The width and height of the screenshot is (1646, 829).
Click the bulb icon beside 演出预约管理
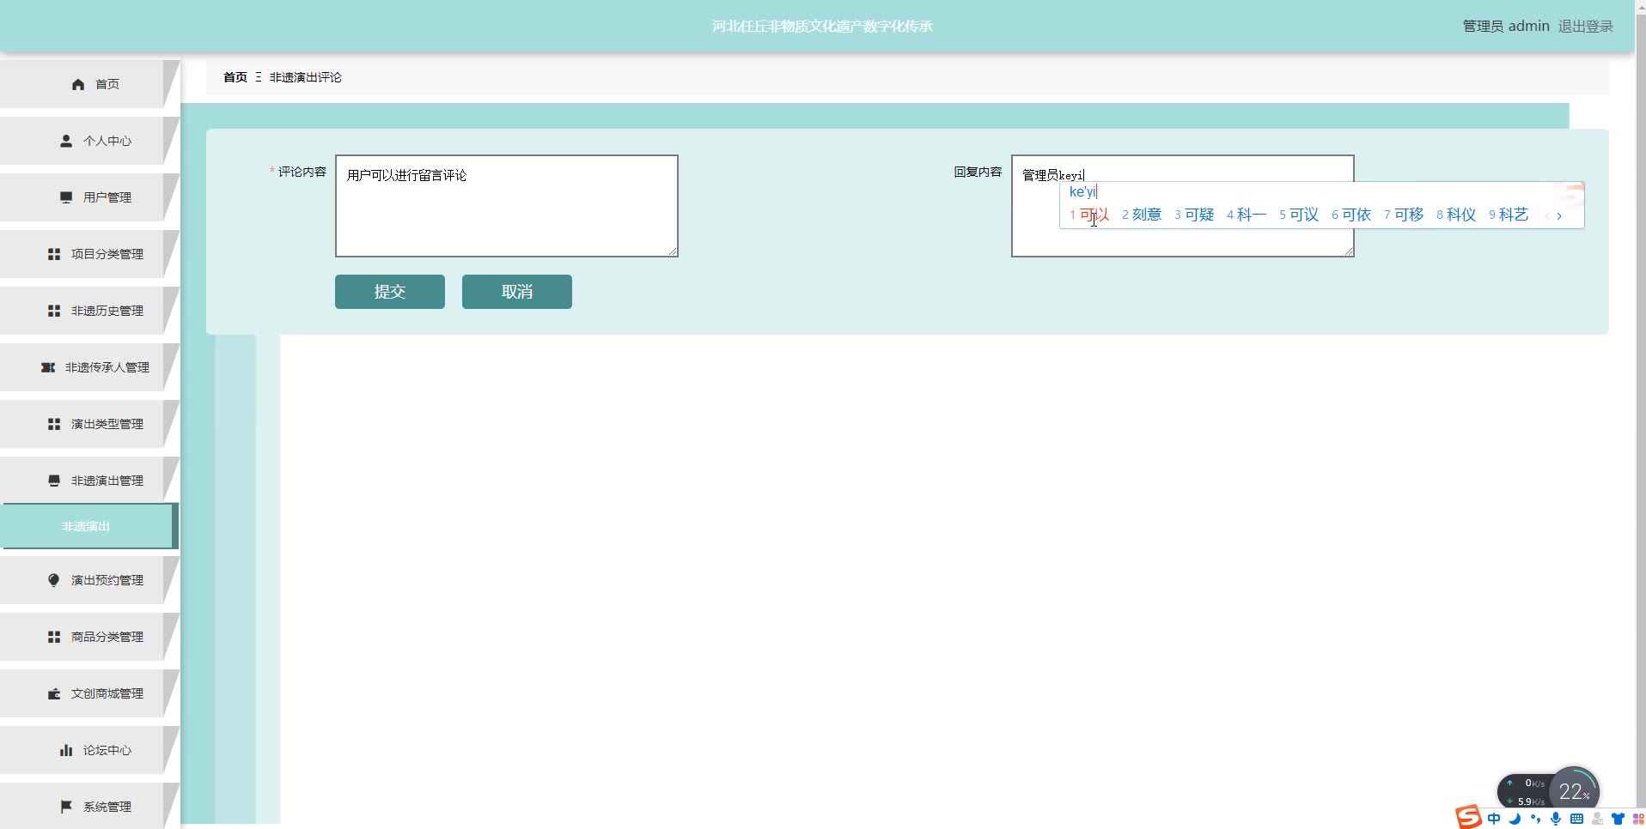tap(54, 580)
